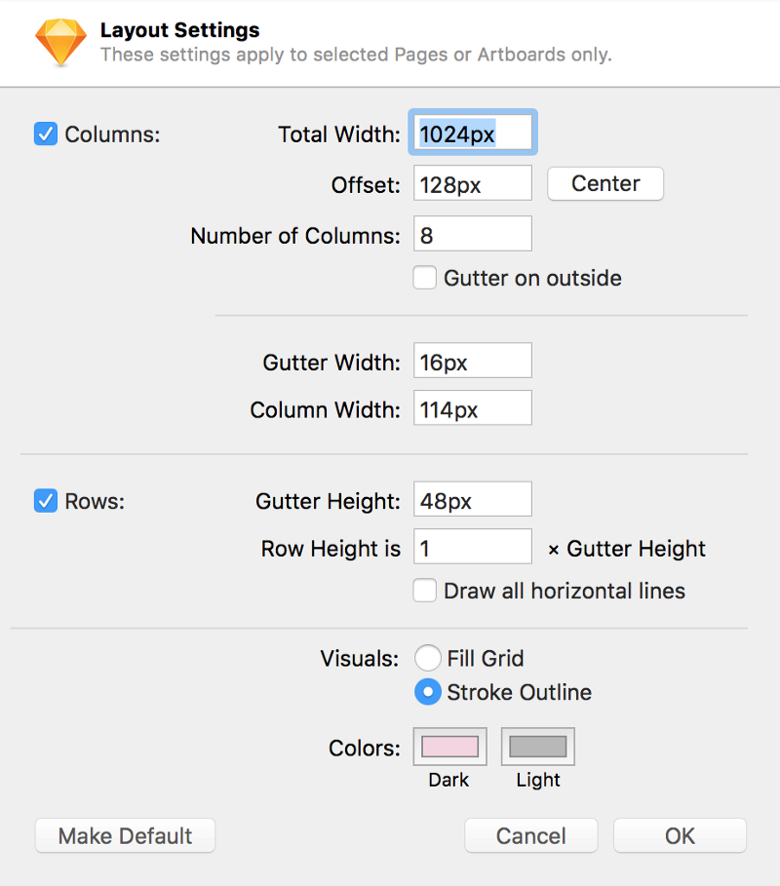Choose Stroke Outline visual option
The height and width of the screenshot is (886, 780).
[x=427, y=692]
